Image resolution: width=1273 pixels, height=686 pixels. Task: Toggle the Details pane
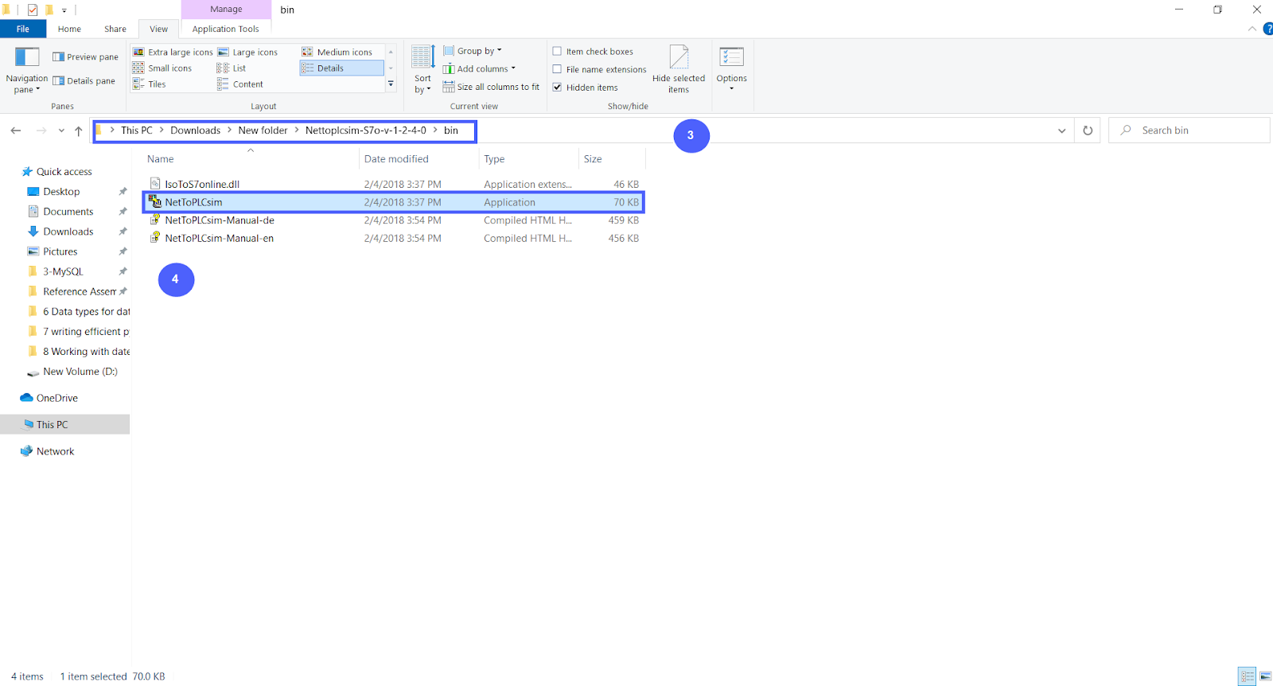(x=84, y=80)
